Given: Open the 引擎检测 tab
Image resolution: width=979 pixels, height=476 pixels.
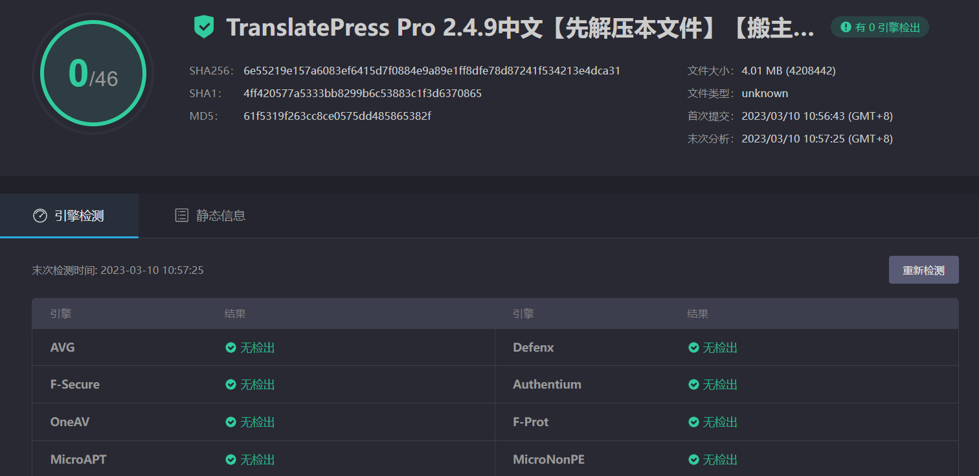Looking at the screenshot, I should pyautogui.click(x=69, y=216).
